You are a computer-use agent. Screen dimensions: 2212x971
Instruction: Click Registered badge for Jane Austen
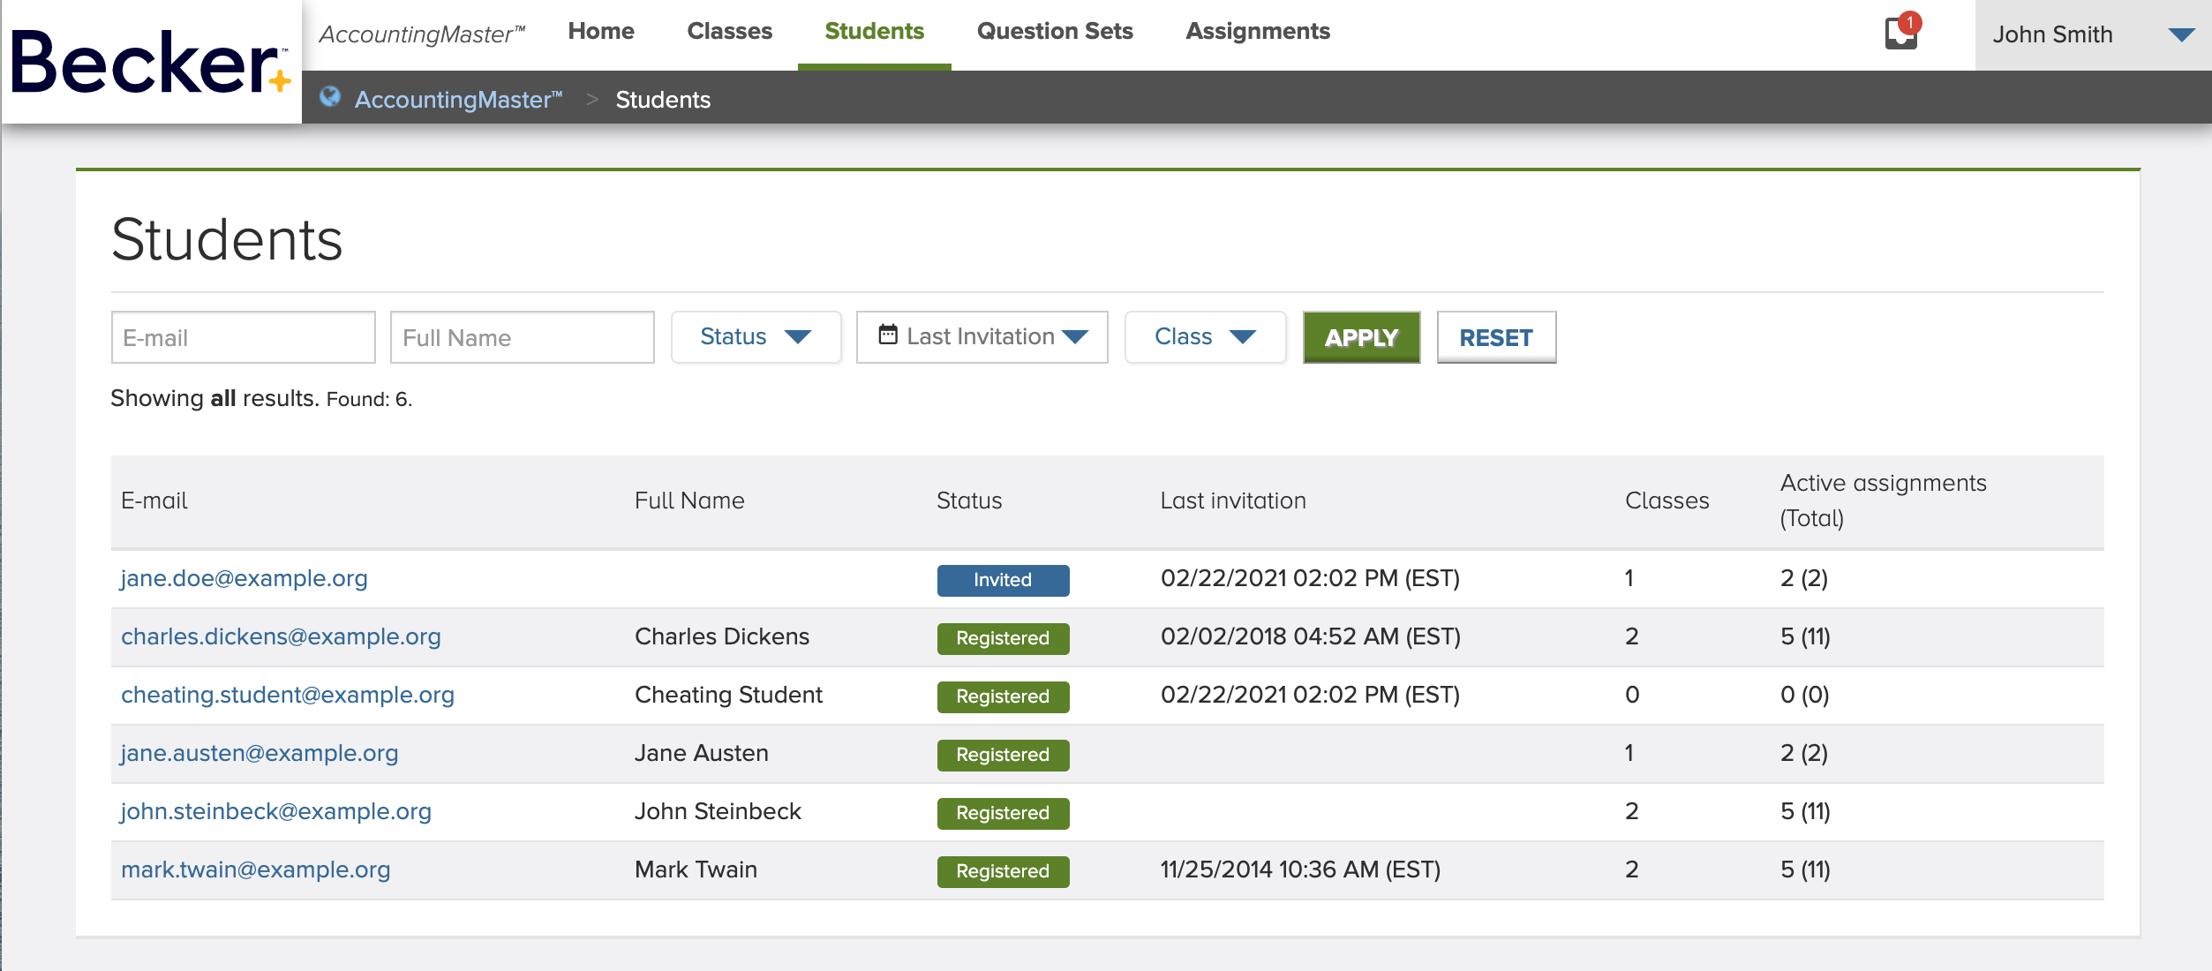(1003, 755)
